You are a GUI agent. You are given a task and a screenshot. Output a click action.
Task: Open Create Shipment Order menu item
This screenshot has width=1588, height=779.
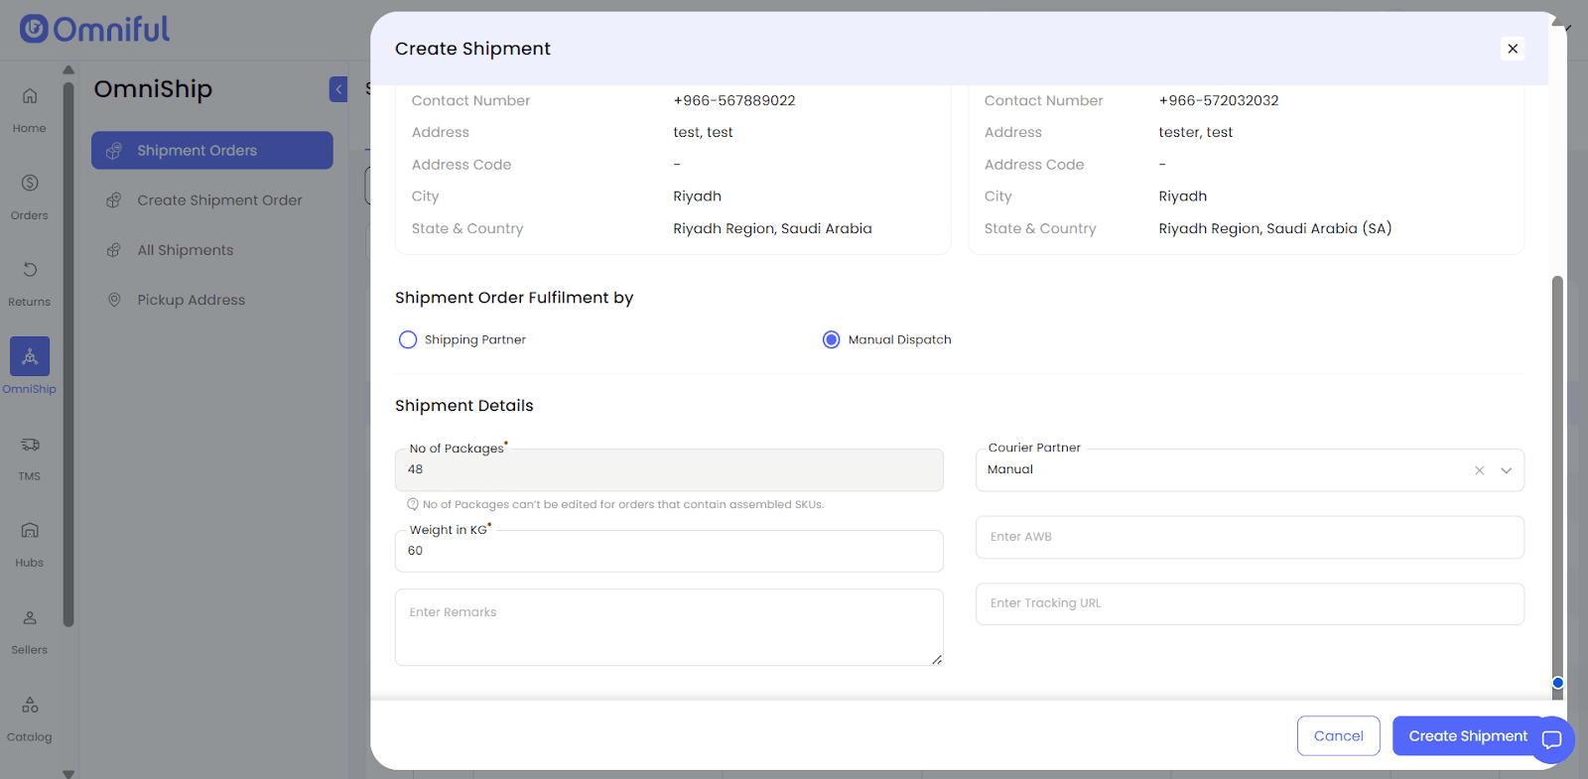tap(219, 200)
